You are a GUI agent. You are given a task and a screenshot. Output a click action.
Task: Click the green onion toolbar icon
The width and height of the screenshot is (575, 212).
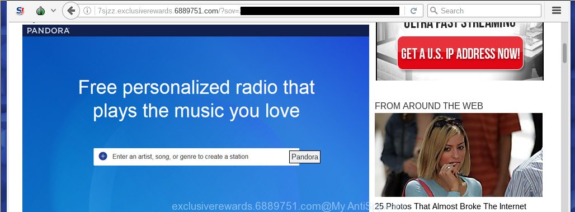[x=40, y=11]
